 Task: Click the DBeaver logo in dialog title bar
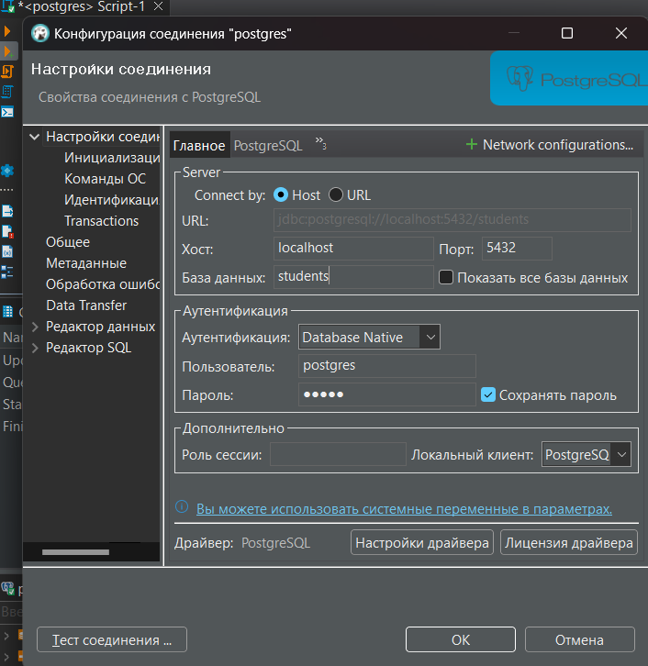click(40, 34)
